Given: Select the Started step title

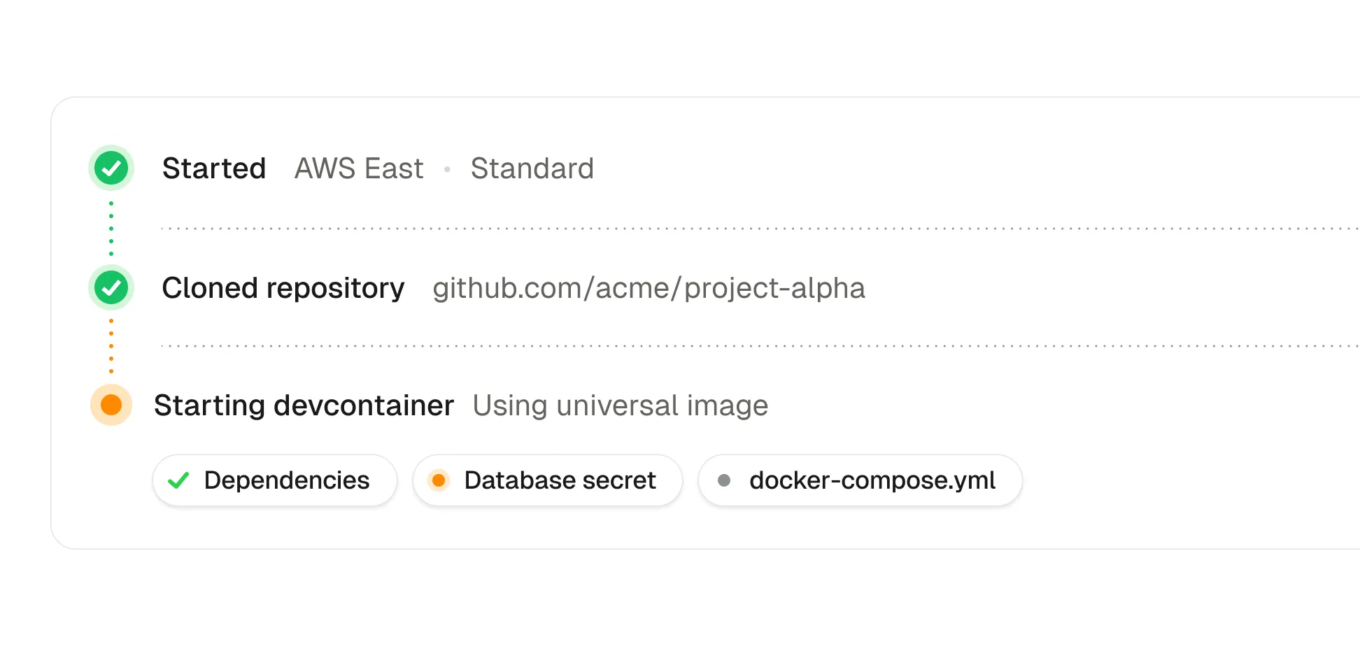Looking at the screenshot, I should coord(214,168).
